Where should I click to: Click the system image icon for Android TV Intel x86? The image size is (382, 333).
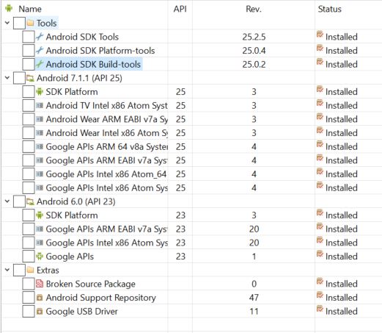[x=40, y=105]
